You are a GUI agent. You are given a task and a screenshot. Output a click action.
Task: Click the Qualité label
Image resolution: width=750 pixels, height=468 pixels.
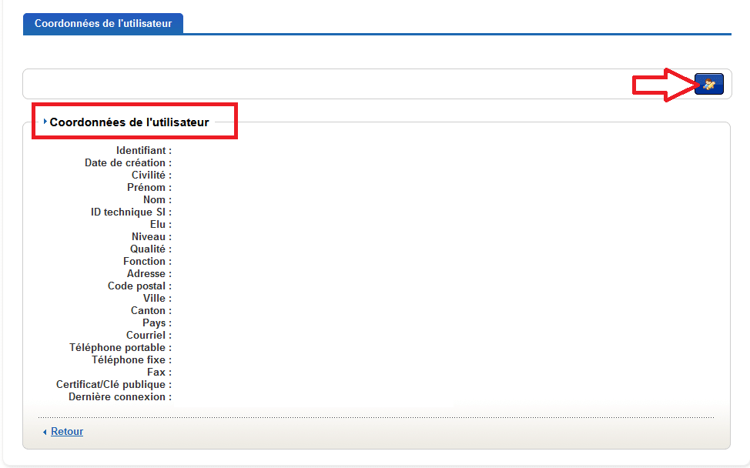coord(151,249)
